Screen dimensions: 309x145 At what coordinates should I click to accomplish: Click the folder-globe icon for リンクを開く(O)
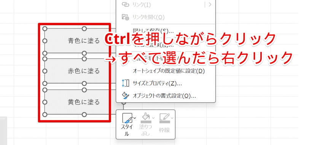coord(125,17)
